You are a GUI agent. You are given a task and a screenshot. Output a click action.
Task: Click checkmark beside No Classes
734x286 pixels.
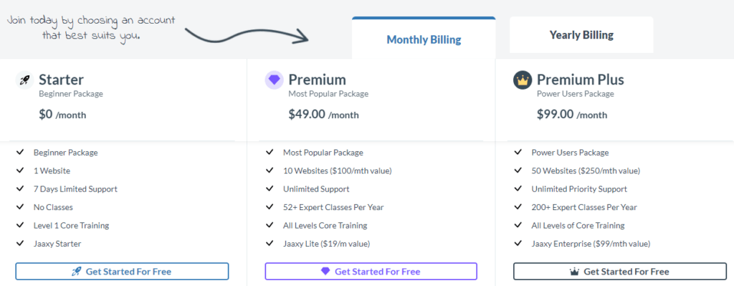[20, 207]
